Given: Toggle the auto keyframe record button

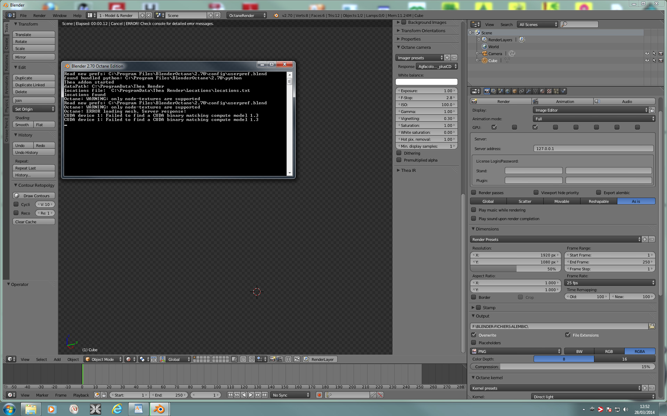Looking at the screenshot, I should click(319, 395).
